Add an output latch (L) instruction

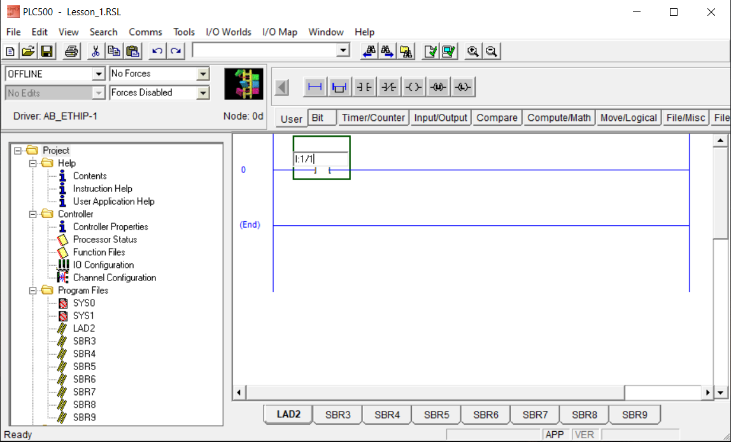463,87
